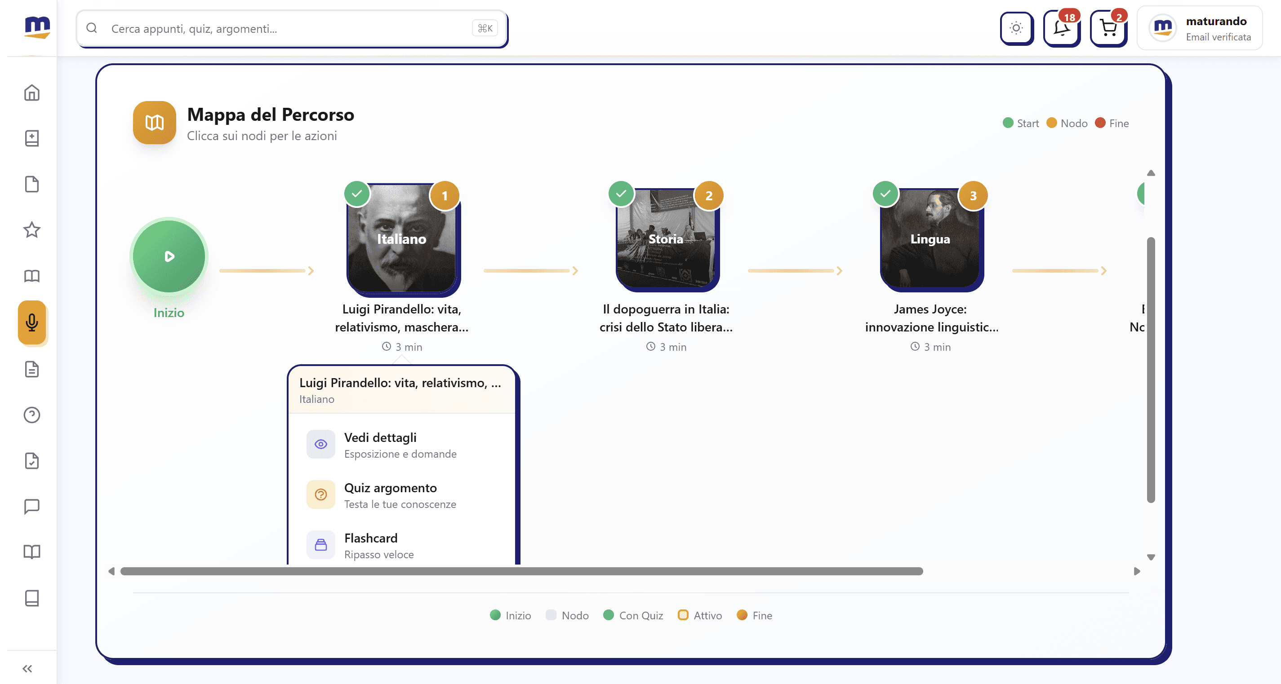Screen dimensions: 1281x684
Task: Click the number 1 badge on Italiano node
Action: 445,196
